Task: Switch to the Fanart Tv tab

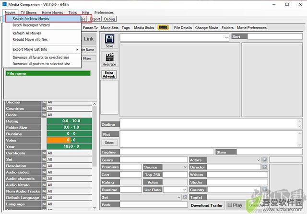Action: 90,28
